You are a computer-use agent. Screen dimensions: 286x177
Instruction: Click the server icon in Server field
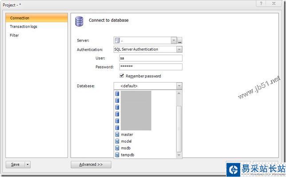click(117, 40)
